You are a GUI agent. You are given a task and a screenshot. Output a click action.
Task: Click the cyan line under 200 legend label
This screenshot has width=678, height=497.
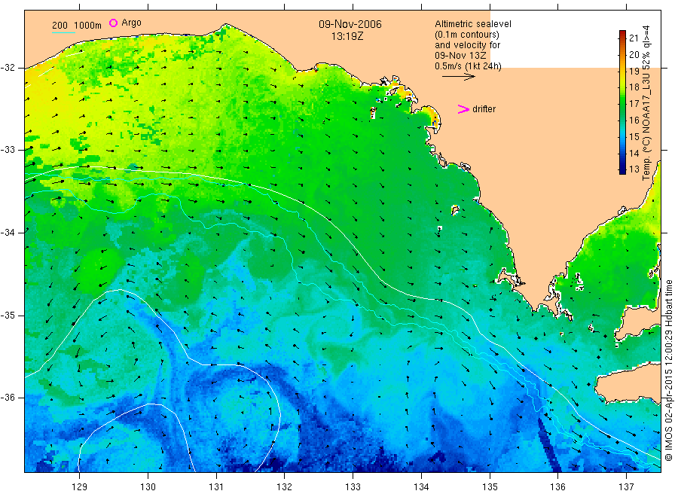click(x=63, y=32)
